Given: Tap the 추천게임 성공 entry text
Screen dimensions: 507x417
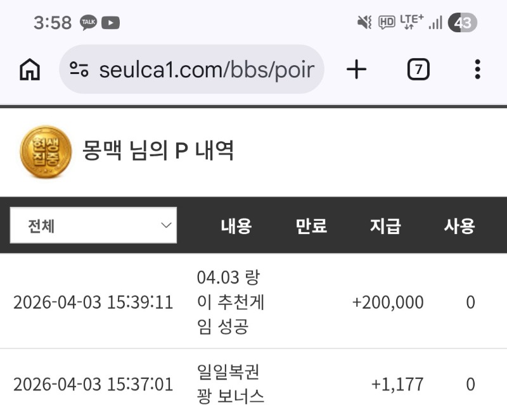Looking at the screenshot, I should [x=231, y=302].
